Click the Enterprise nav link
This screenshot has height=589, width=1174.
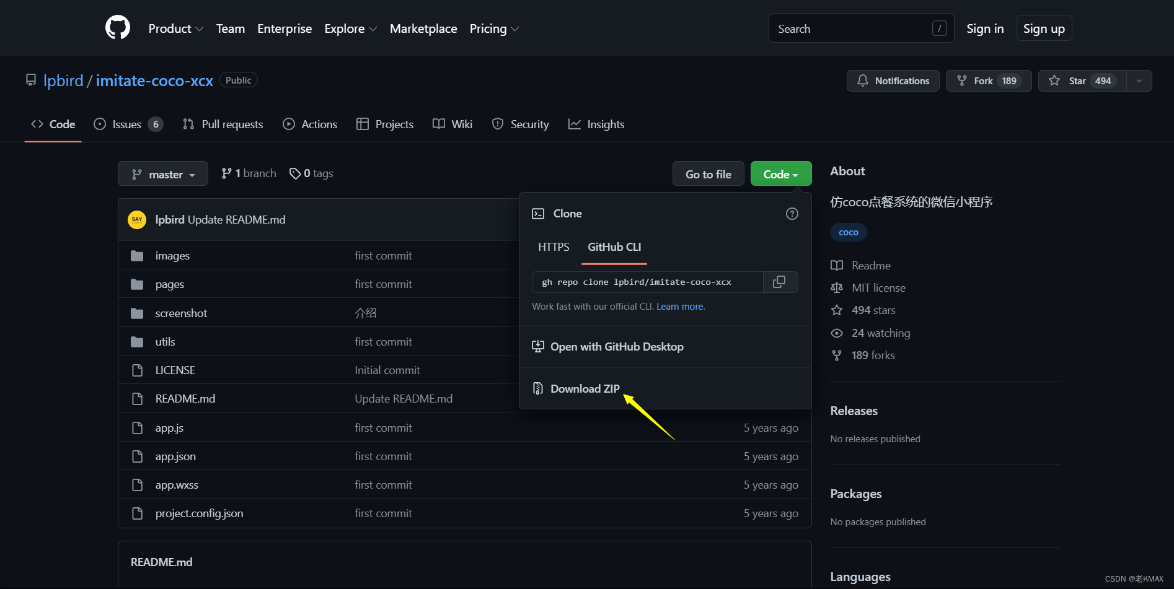(285, 28)
